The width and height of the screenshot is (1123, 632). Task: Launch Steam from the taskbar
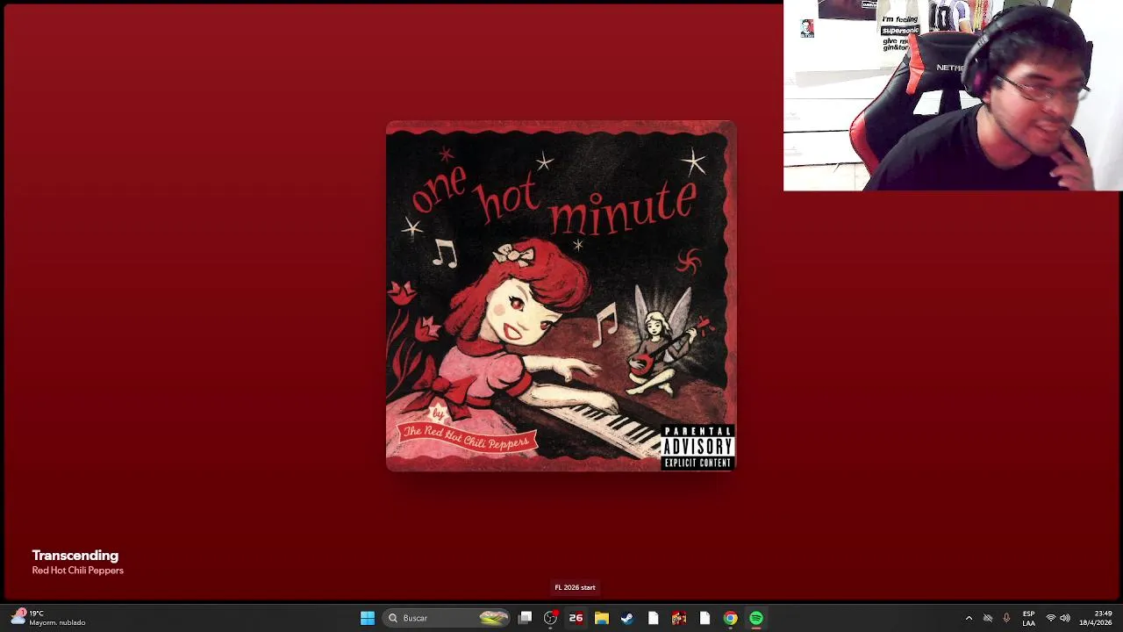tap(627, 618)
